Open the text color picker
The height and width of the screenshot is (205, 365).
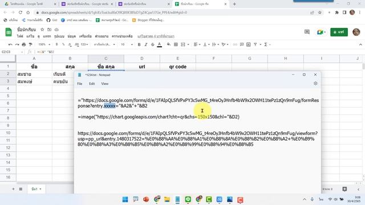(160, 44)
